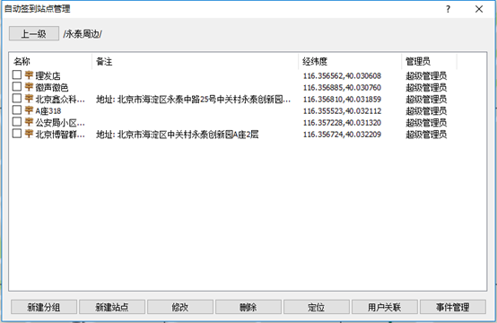Select the 公安局小区 station name
The width and height of the screenshot is (497, 323).
coord(60,123)
